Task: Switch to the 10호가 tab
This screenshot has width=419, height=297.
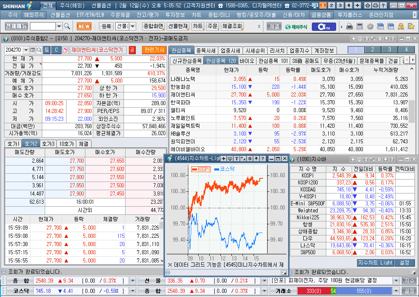Action: tap(66, 144)
